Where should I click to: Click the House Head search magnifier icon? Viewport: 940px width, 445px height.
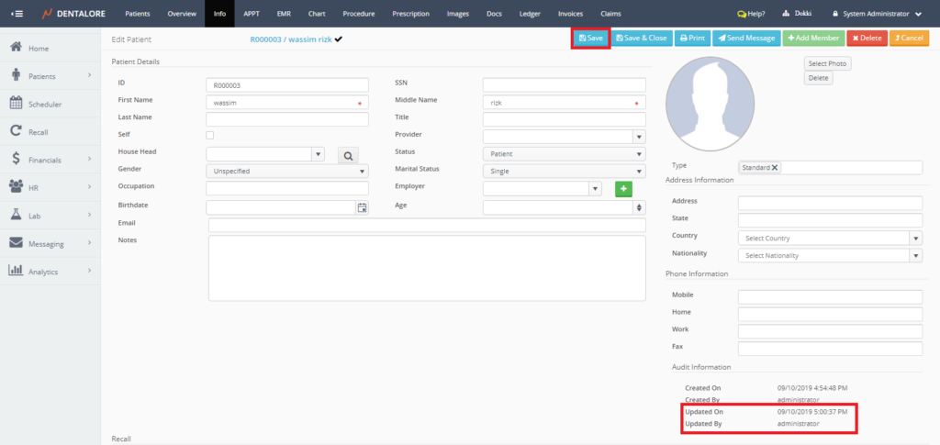coord(349,155)
